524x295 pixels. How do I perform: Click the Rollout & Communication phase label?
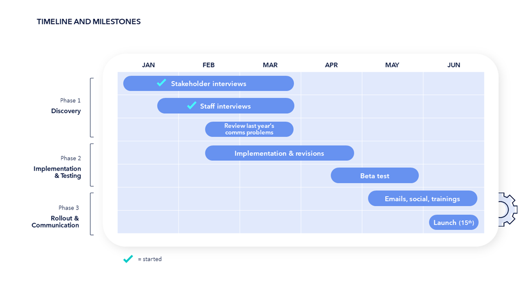click(56, 222)
